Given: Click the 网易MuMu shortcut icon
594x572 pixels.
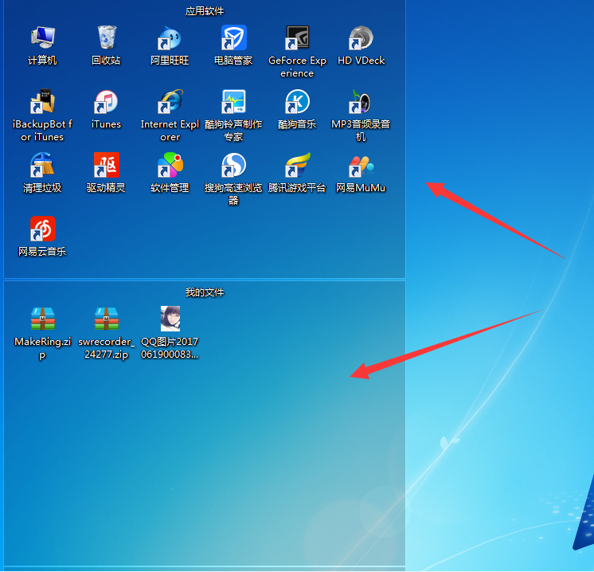Looking at the screenshot, I should pos(361,165).
